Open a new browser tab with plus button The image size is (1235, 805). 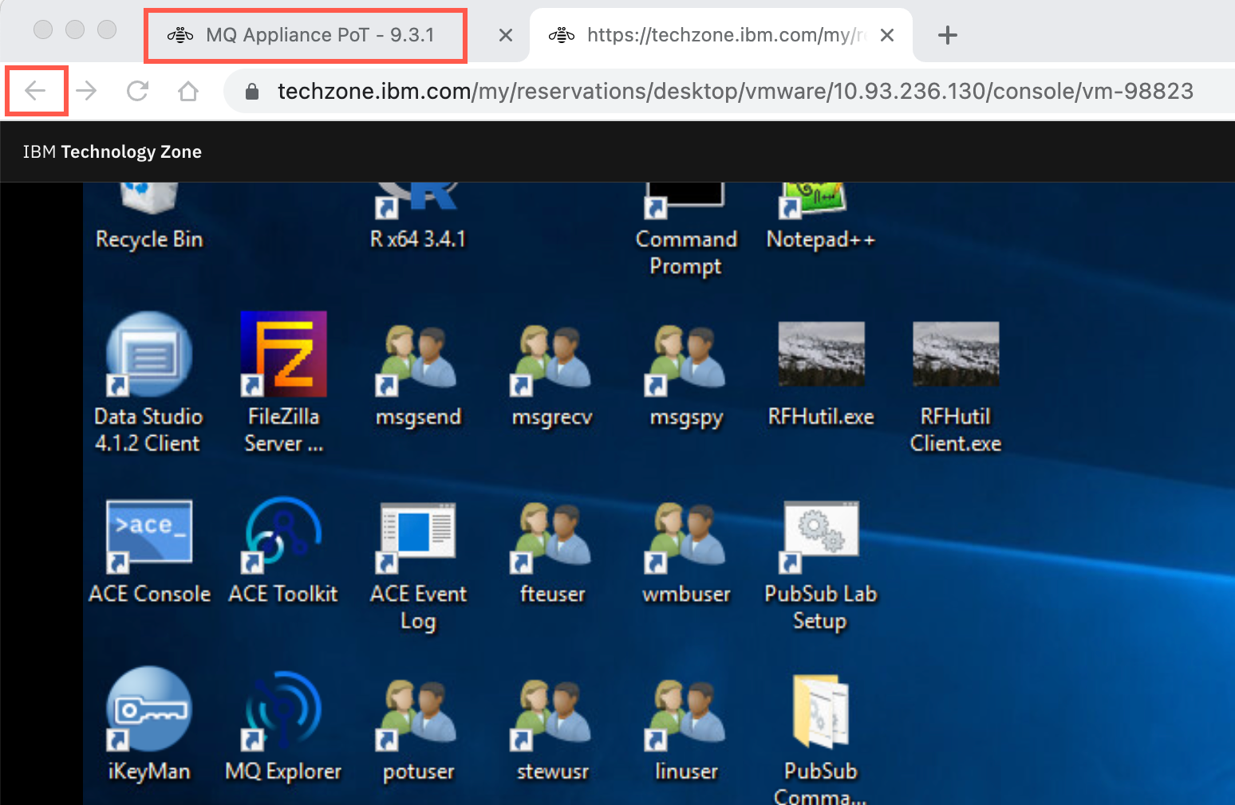pyautogui.click(x=947, y=35)
